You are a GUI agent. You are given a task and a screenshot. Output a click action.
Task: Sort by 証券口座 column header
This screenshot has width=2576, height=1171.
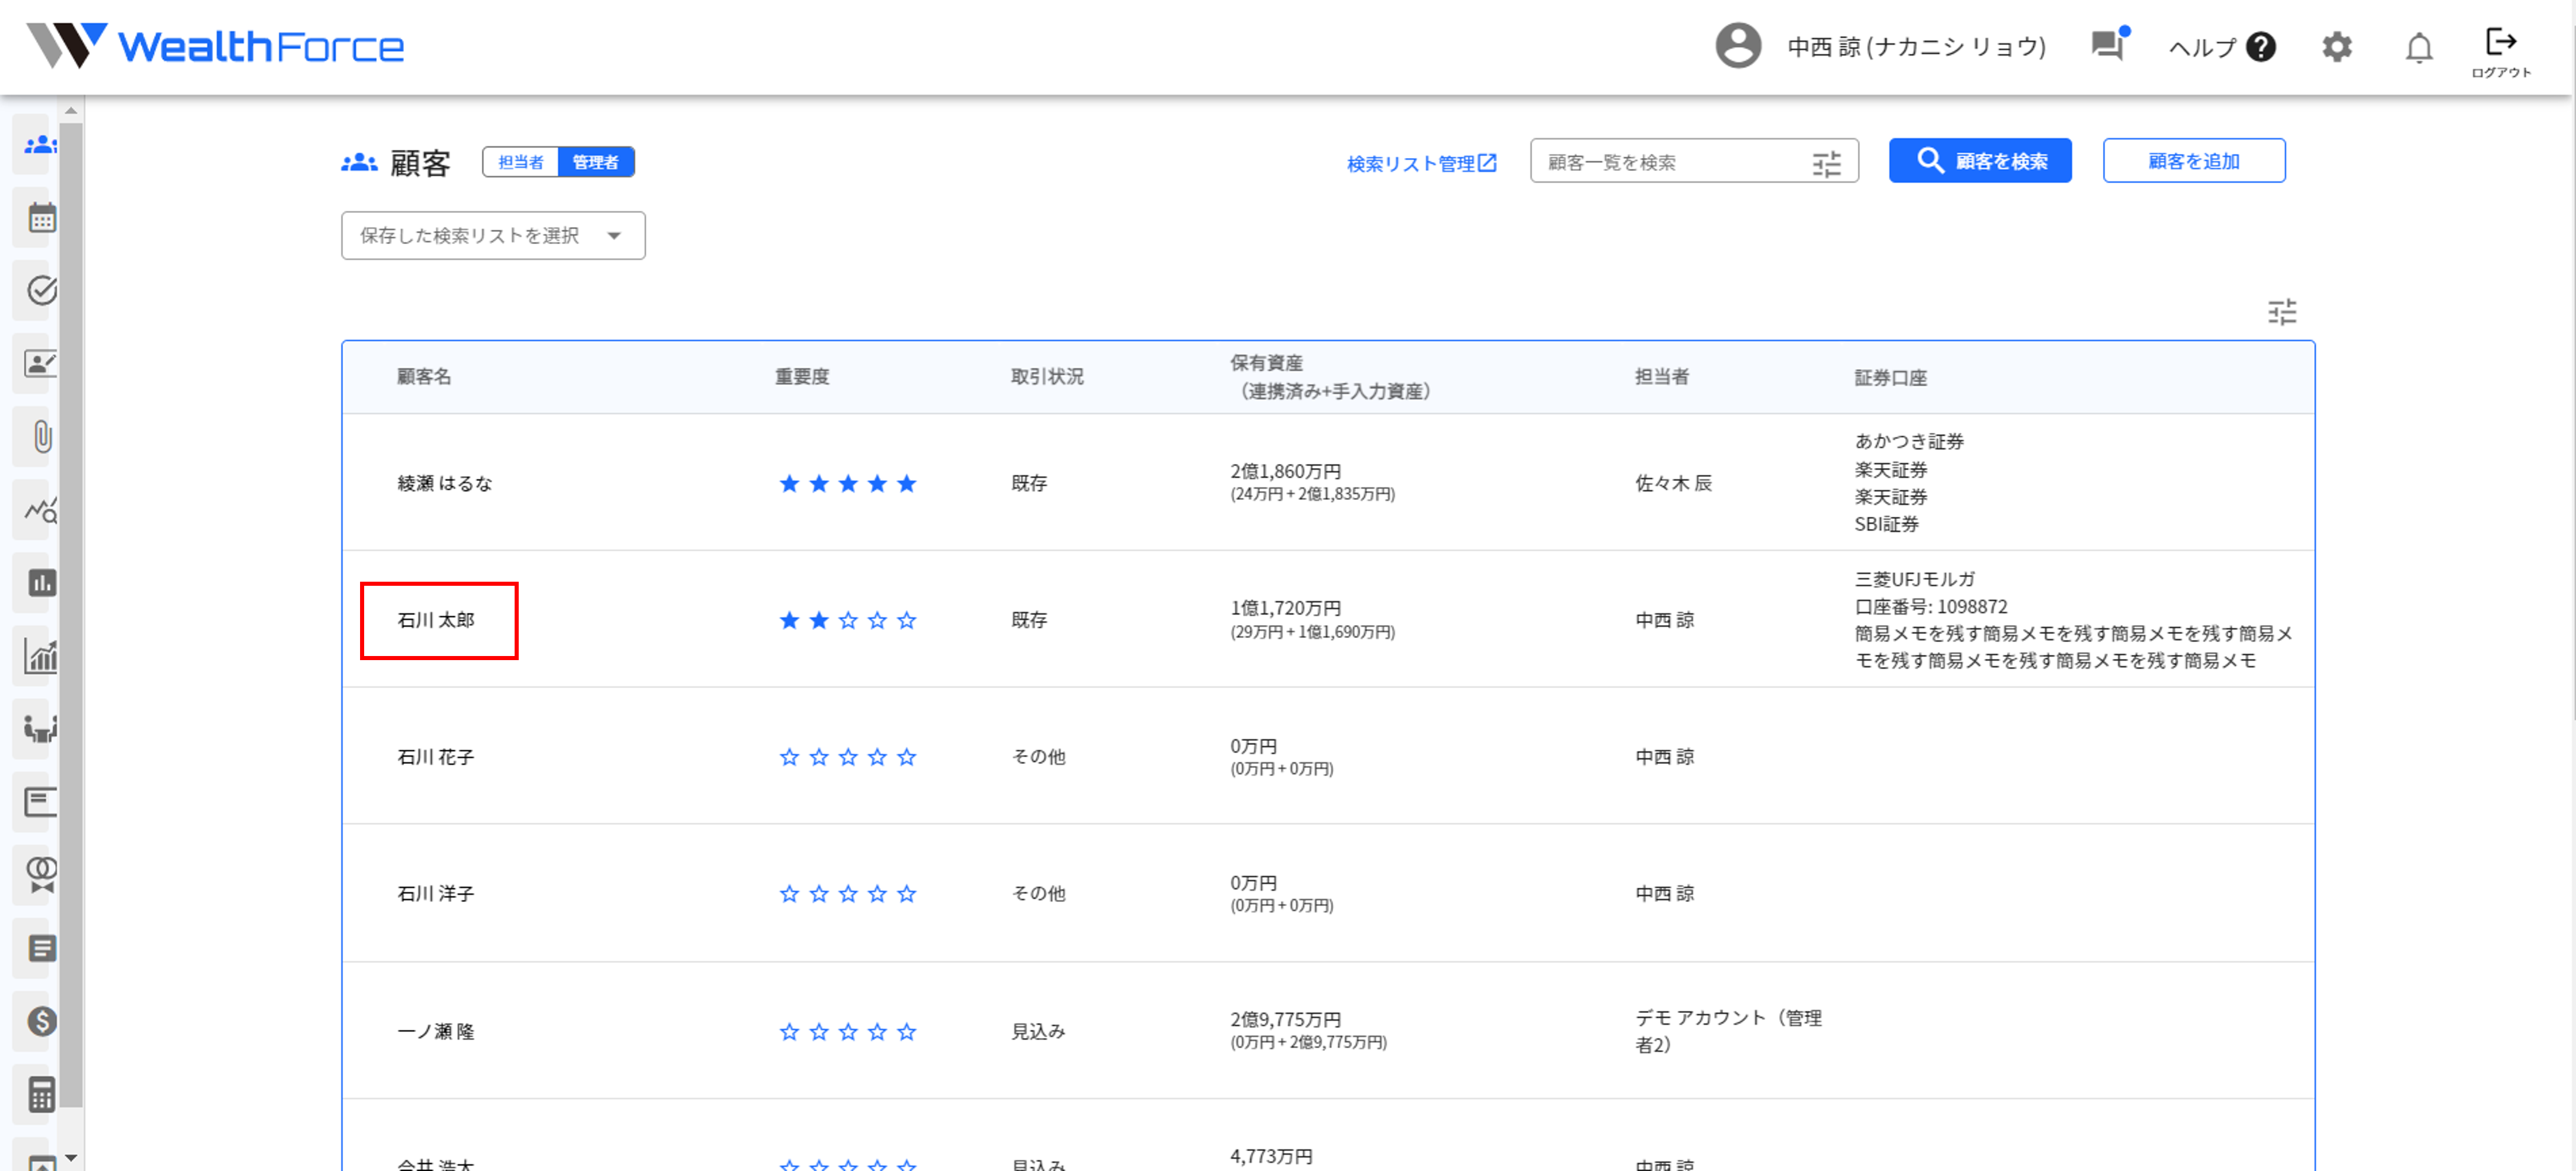tap(1890, 378)
